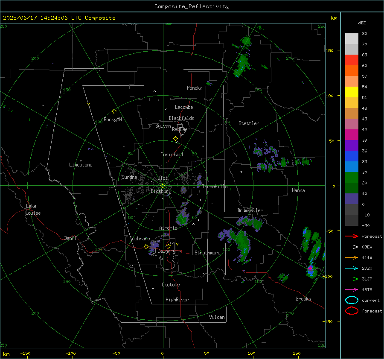The height and width of the screenshot is (359, 384).
Task: Pick the purple swatch below 39 dBZ
Action: click(x=352, y=145)
